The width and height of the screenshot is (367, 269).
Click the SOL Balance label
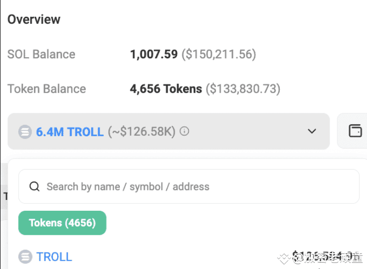41,54
